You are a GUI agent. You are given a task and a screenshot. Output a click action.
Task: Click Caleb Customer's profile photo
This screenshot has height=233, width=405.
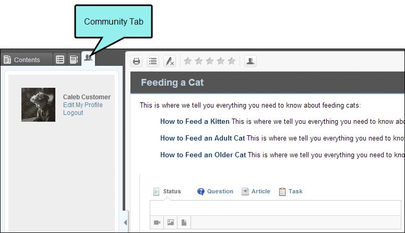[38, 104]
